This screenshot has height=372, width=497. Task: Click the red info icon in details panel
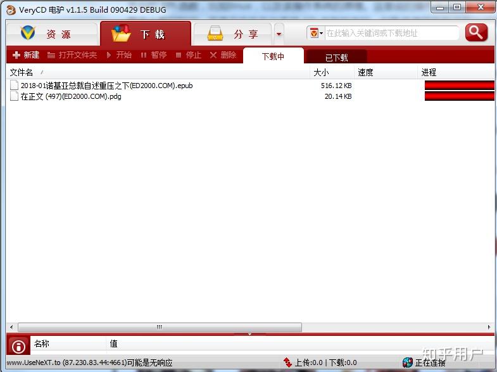18,346
